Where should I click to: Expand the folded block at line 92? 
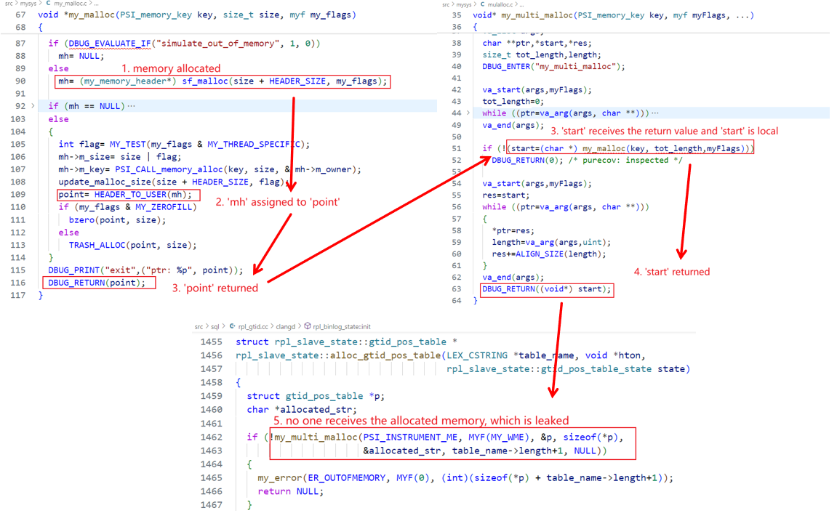33,106
